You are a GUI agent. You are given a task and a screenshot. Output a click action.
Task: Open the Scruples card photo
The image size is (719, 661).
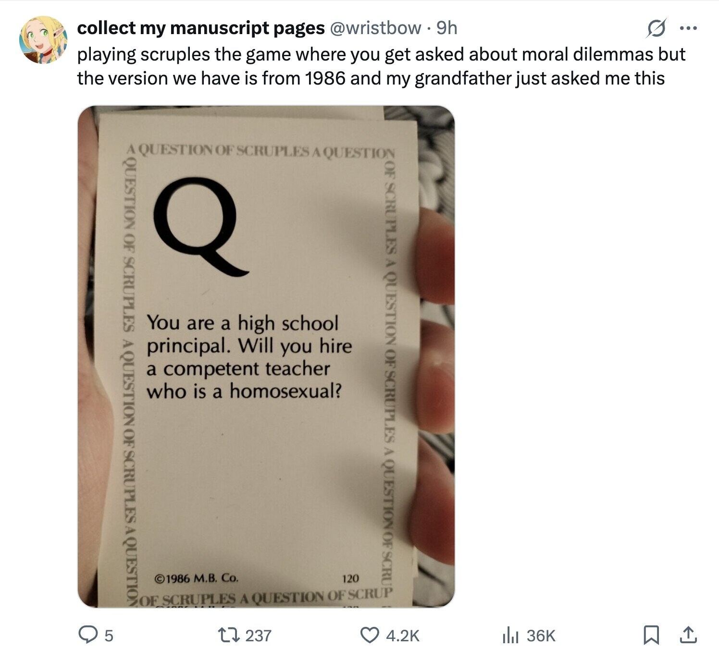(266, 356)
